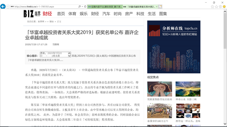Click the 视觉焦点 section heading
The height and width of the screenshot is (127, 227).
[x=153, y=77]
